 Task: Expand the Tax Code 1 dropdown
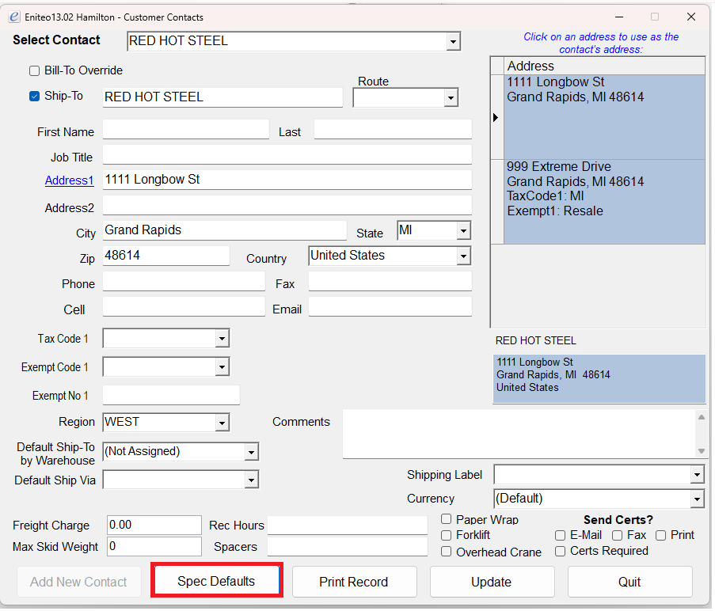[x=222, y=339]
